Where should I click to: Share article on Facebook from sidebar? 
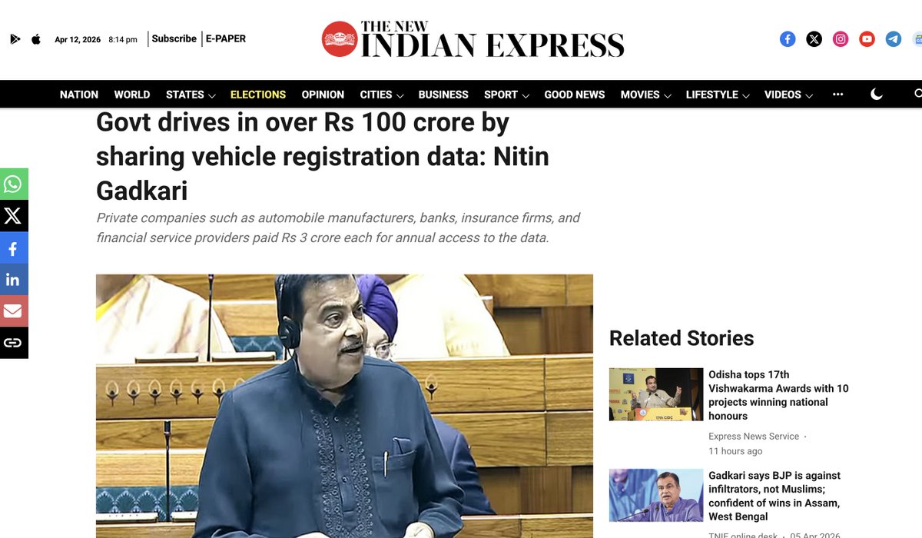[13, 248]
